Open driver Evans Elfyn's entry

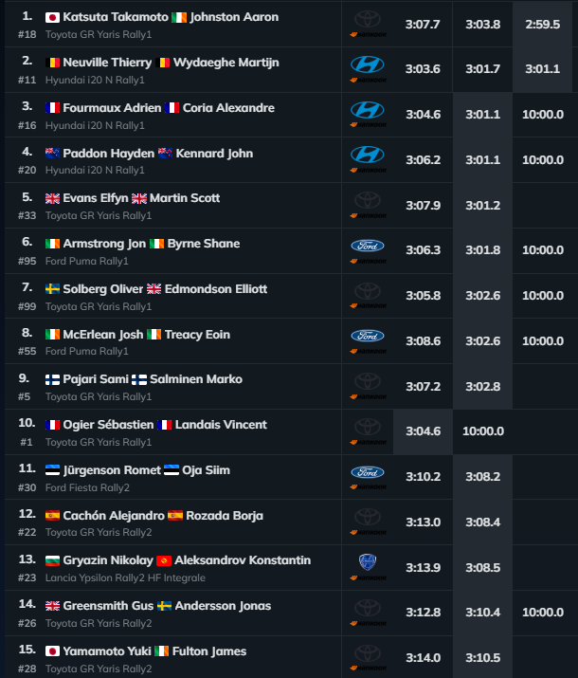(96, 198)
